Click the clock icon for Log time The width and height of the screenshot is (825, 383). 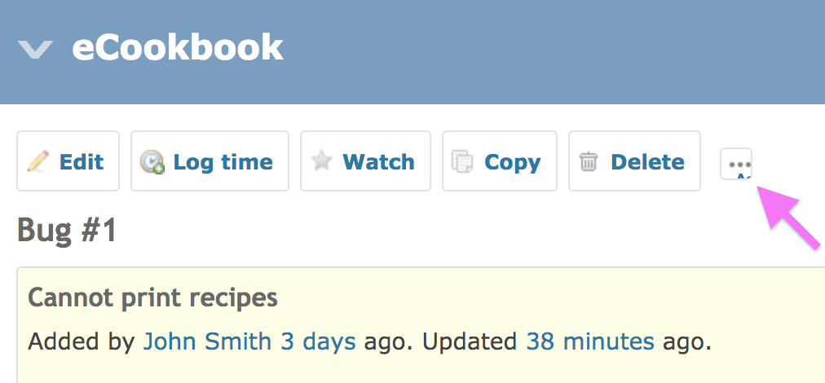152,162
